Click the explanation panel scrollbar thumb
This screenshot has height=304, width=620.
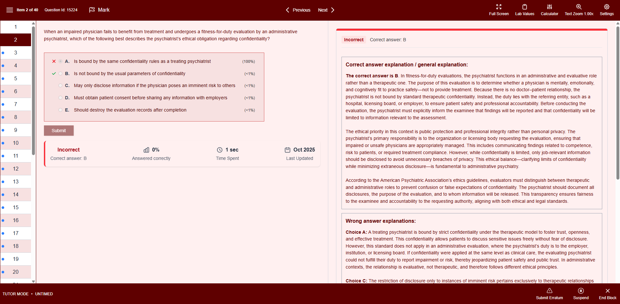618,103
